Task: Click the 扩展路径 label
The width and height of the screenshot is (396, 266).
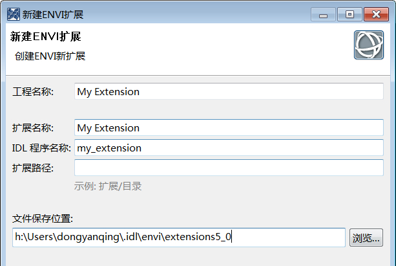Action: coord(33,168)
